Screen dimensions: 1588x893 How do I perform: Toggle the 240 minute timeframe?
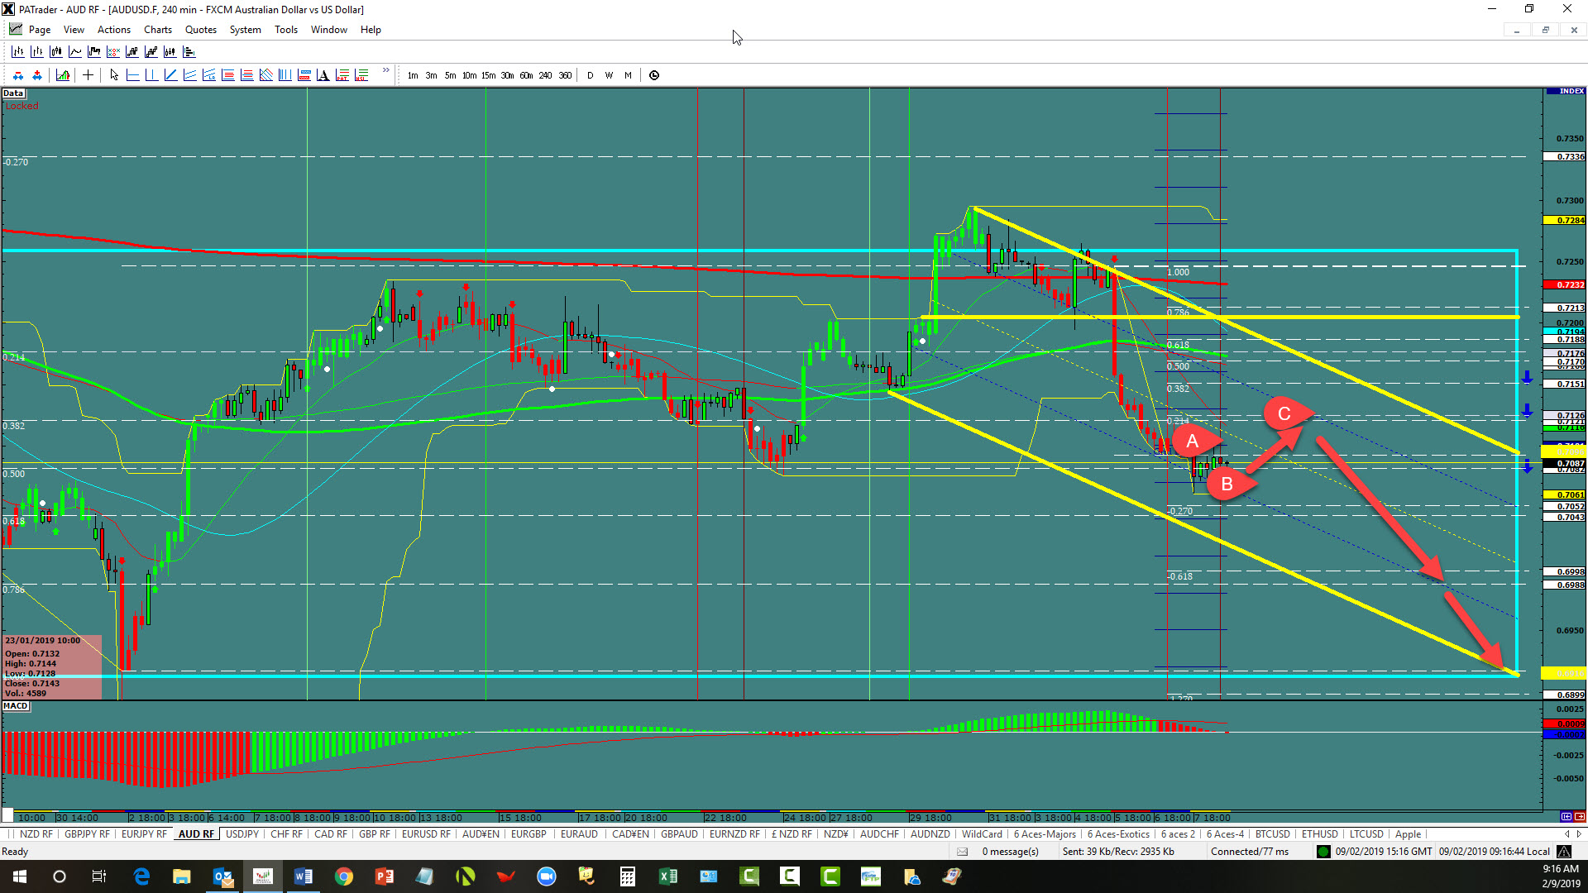pos(545,75)
